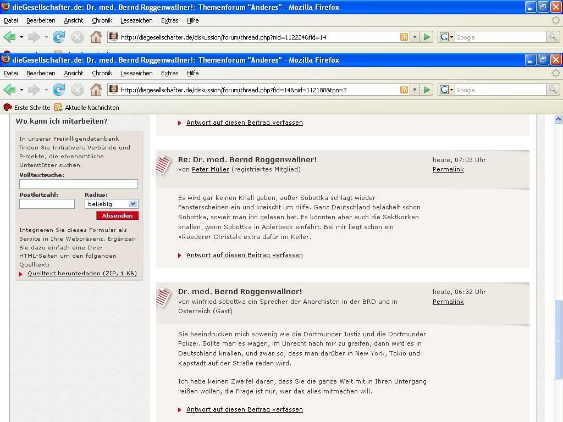
Task: Reload the page in the front Firefox window
Action: click(x=59, y=90)
